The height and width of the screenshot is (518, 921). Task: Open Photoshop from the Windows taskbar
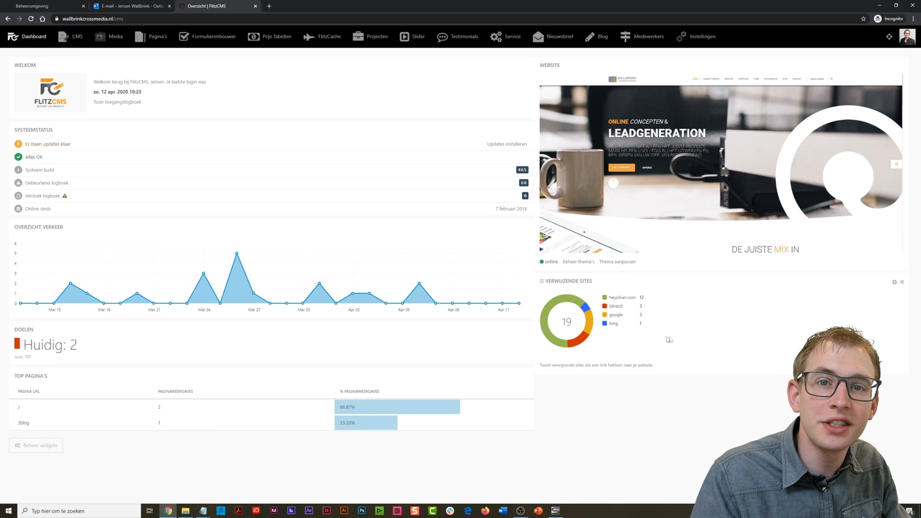pyautogui.click(x=361, y=510)
